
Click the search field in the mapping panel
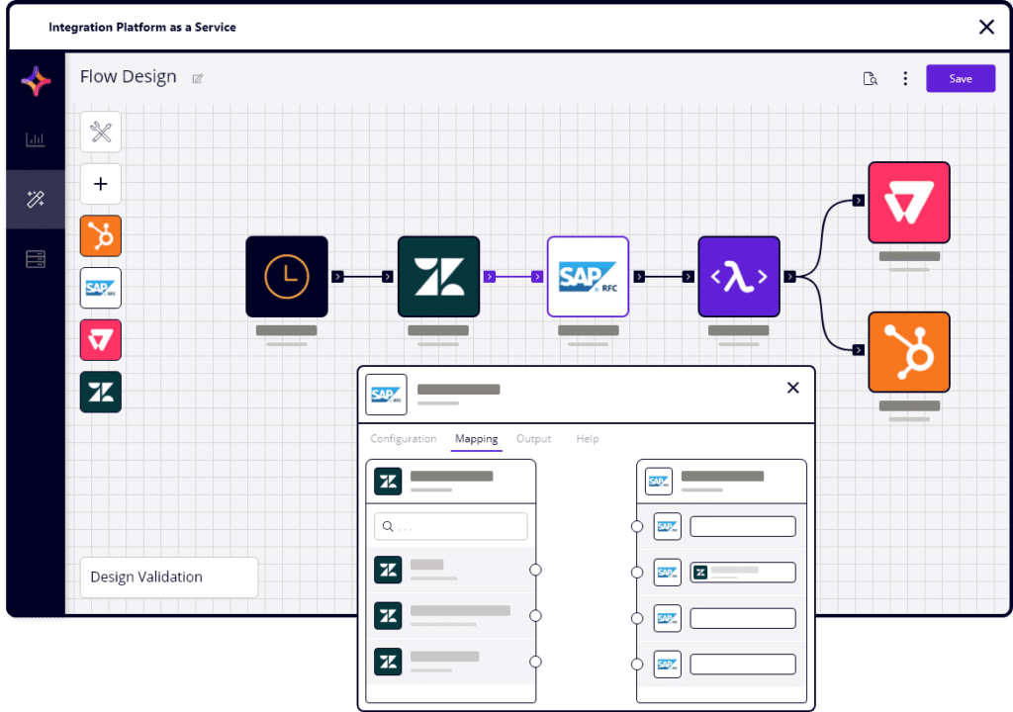tap(450, 526)
